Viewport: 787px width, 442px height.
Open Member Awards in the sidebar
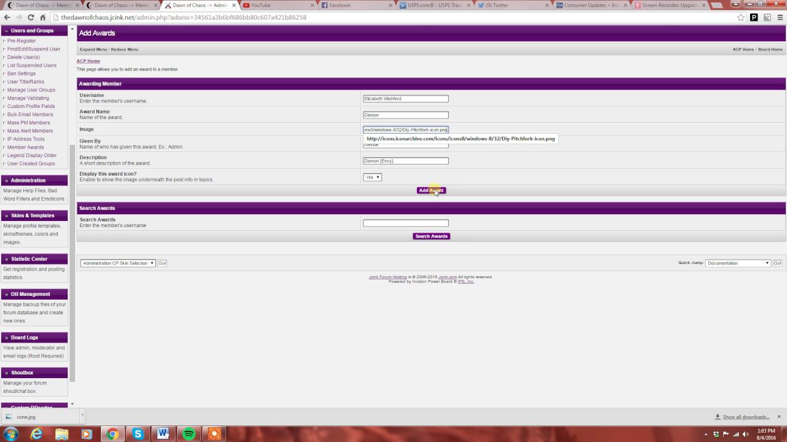coord(25,147)
